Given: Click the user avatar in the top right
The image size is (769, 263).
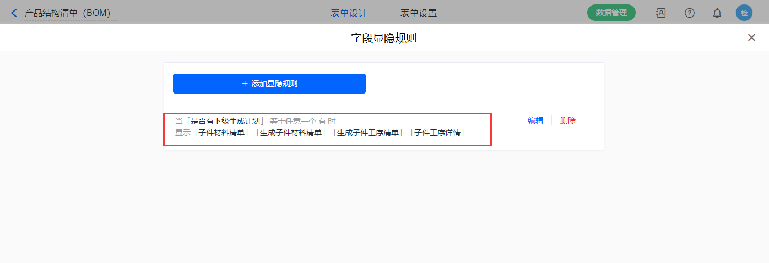Looking at the screenshot, I should (x=744, y=13).
